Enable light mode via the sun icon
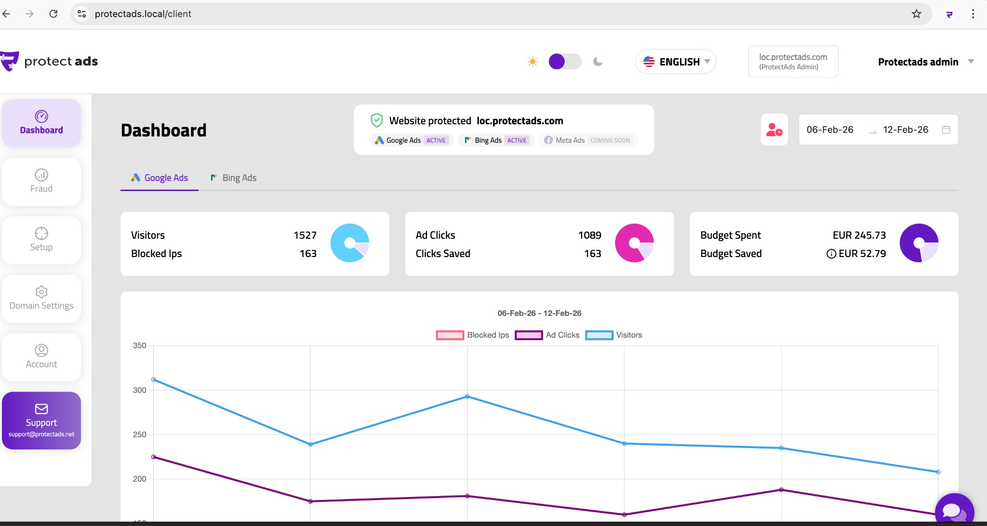 pos(532,62)
